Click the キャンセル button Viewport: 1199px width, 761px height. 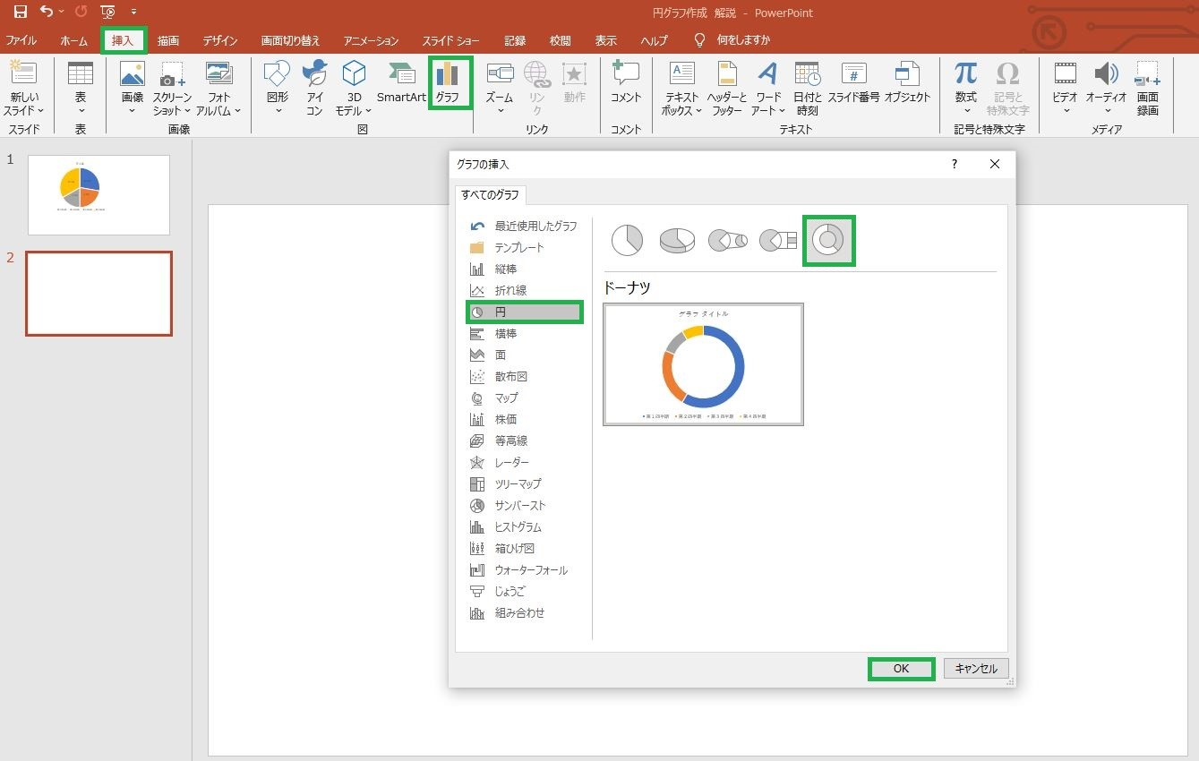point(976,669)
